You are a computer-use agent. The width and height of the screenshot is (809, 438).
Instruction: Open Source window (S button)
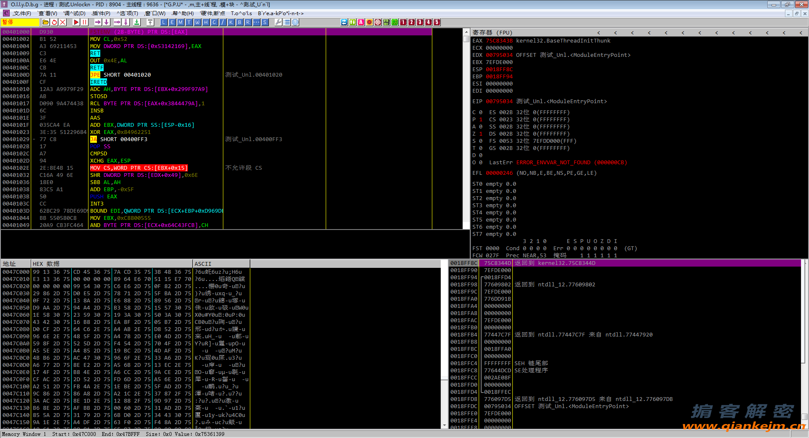click(x=265, y=22)
